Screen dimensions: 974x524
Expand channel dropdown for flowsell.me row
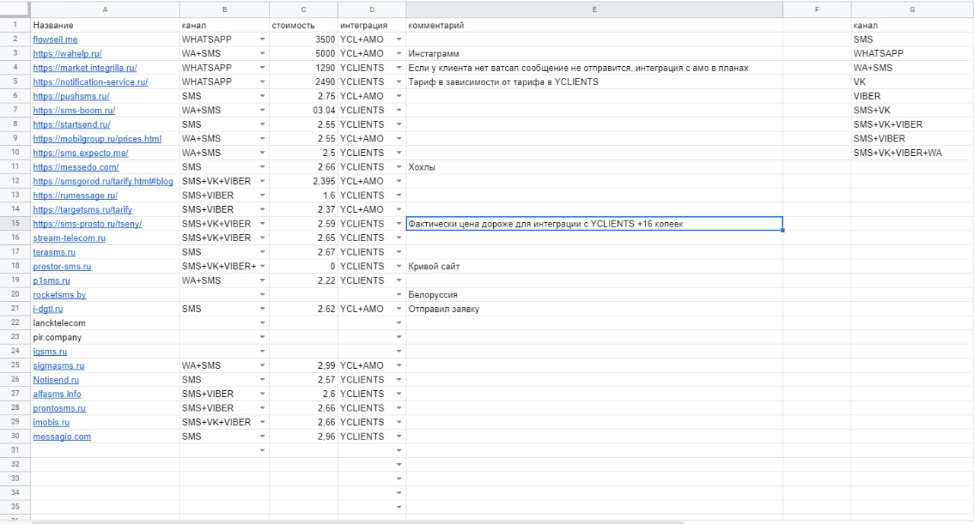point(263,40)
